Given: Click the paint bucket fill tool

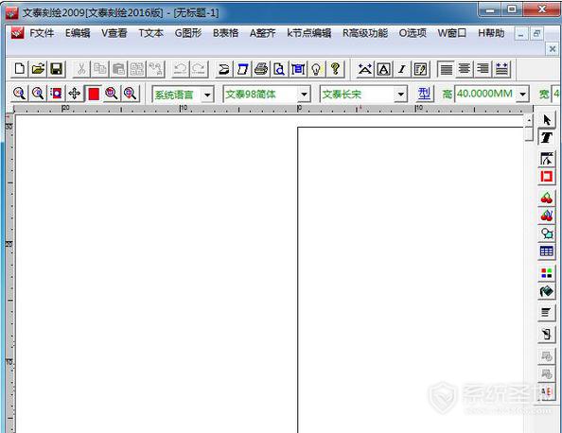Looking at the screenshot, I should point(546,291).
